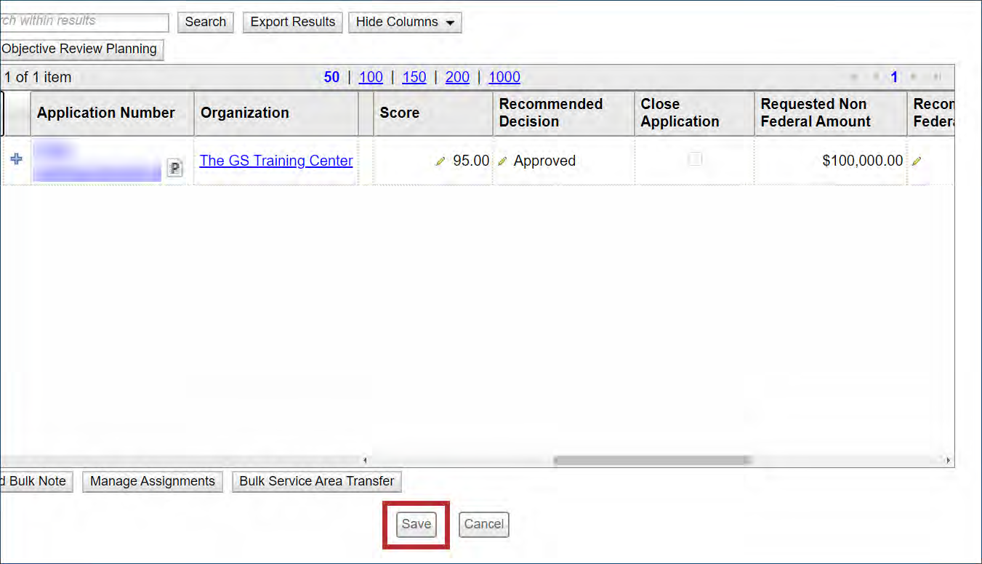Screen dimensions: 982x564
Task: Open The GS Training Center link
Action: [276, 161]
